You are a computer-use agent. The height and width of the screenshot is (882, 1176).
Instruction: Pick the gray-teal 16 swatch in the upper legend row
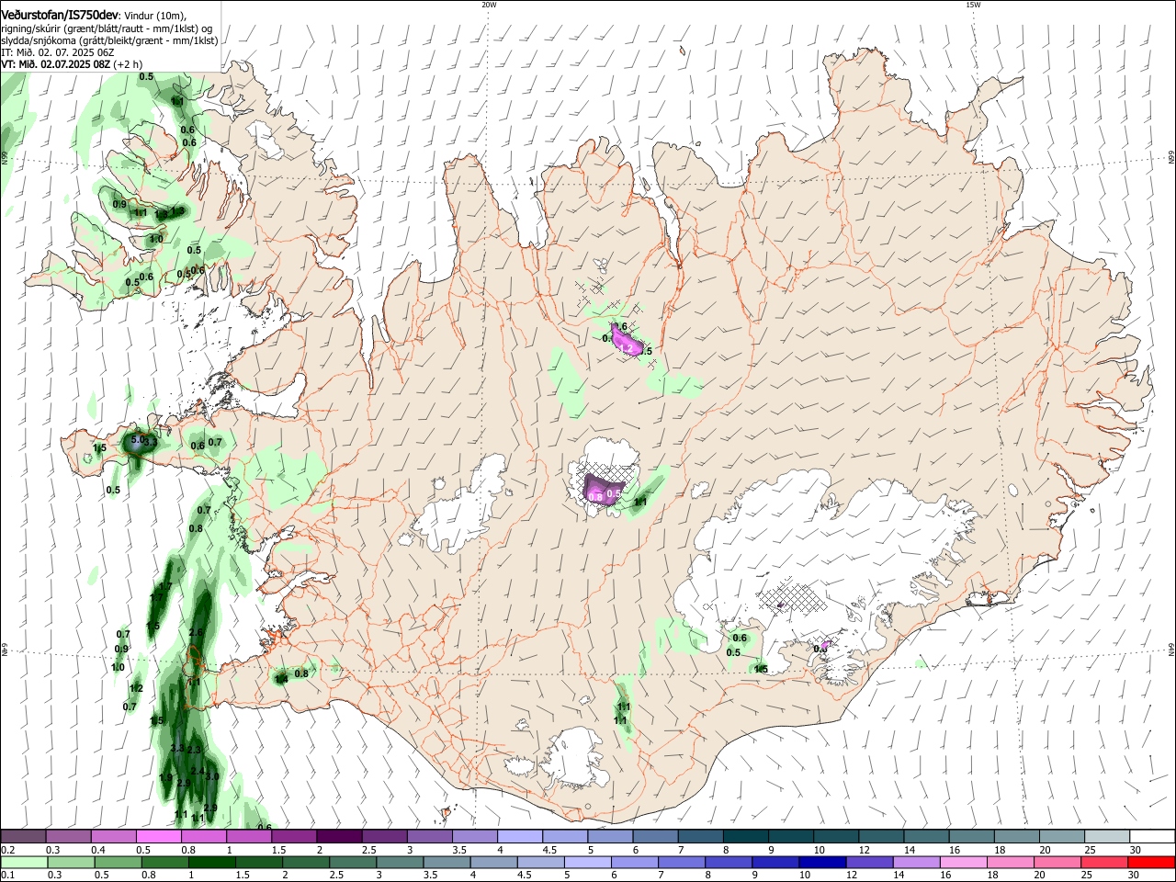pos(971,837)
